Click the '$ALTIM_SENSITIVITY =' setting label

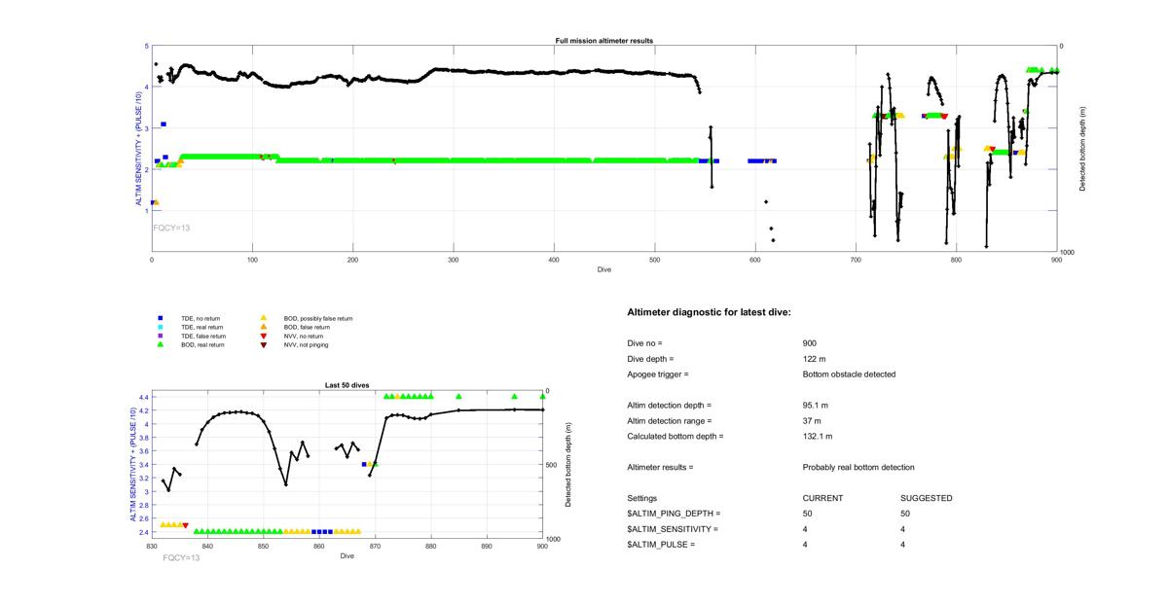coord(673,529)
